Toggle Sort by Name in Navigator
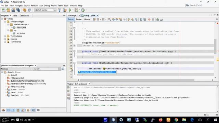Screen dimensions: 219x123 tap(33, 110)
